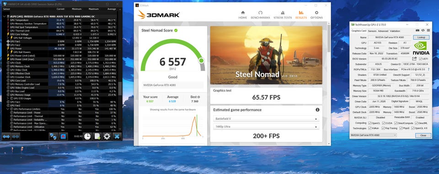The width and height of the screenshot is (439, 174).
Task: Open 3DMark STRESS TESTS tab
Action: pos(283,15)
